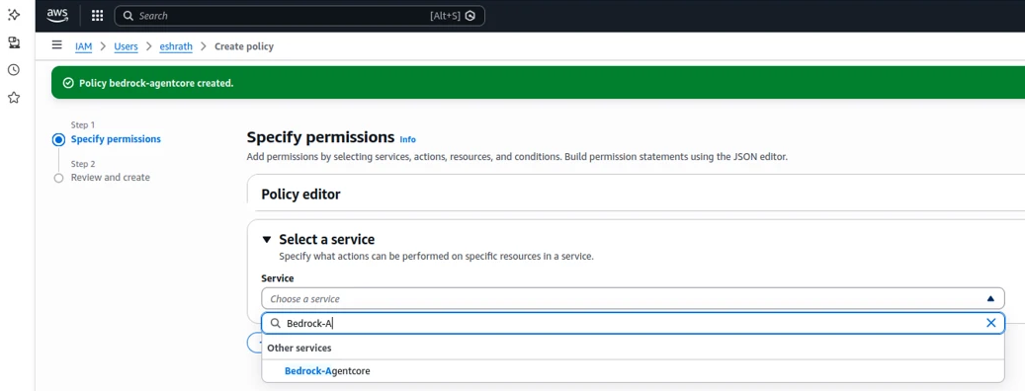Click the Policy bedrock-agentcore created message
The image size is (1025, 391).
click(x=156, y=83)
